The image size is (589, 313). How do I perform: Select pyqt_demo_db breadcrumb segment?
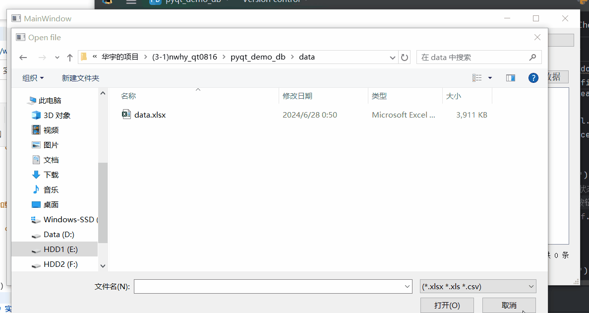258,57
